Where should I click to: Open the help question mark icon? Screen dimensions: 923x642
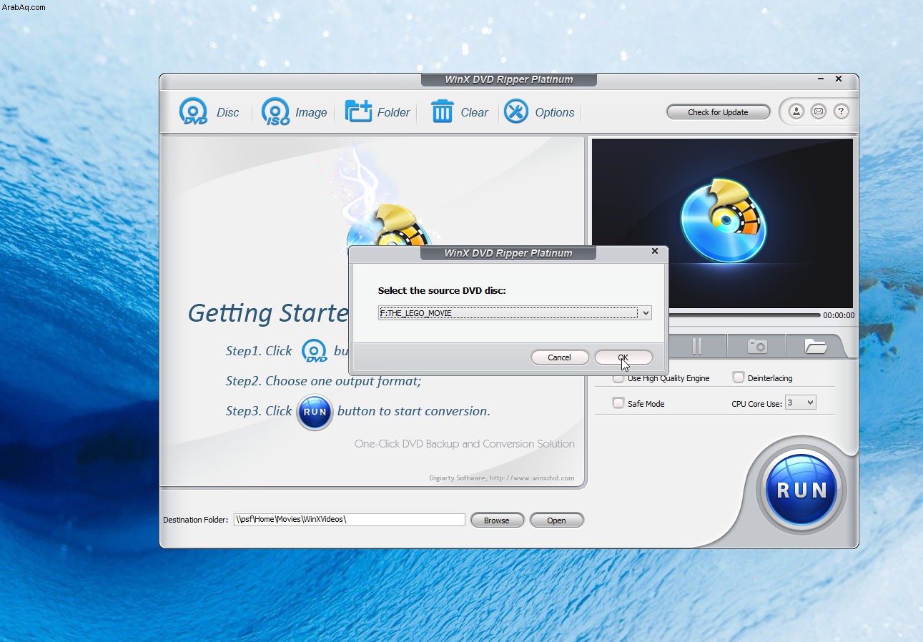click(841, 112)
